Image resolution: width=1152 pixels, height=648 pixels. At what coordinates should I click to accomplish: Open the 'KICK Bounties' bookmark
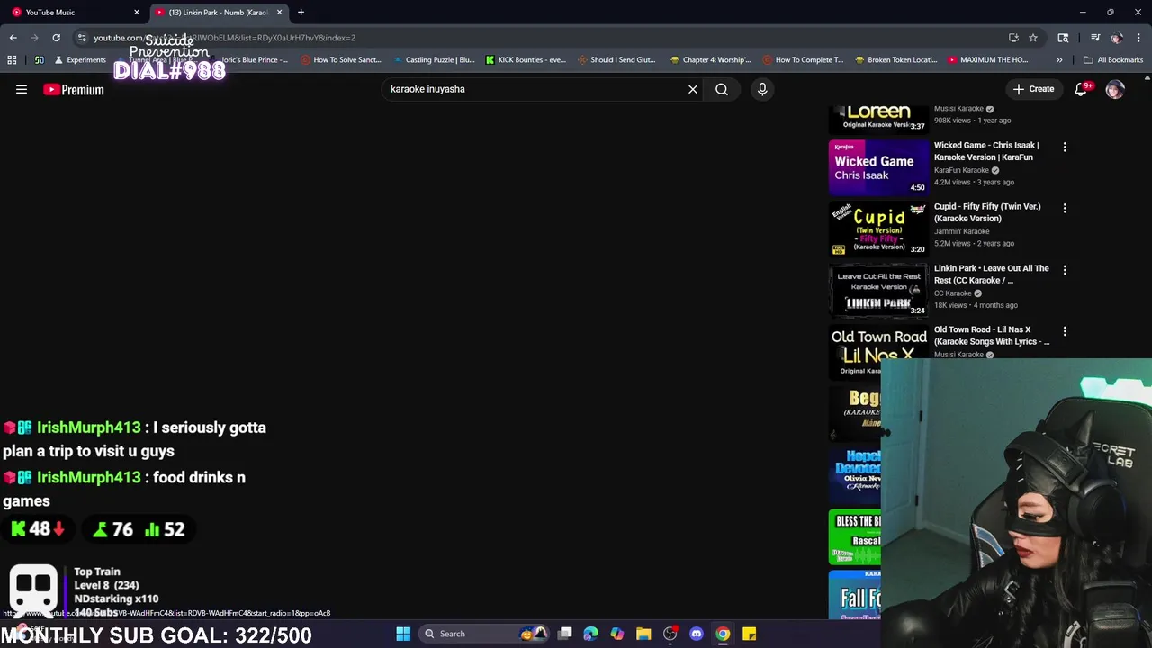point(526,59)
